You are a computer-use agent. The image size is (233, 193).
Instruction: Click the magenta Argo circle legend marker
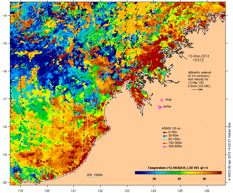pyautogui.click(x=162, y=100)
